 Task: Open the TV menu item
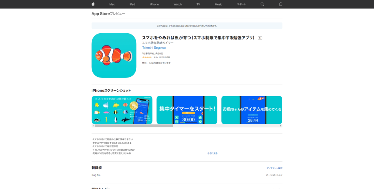point(198,4)
